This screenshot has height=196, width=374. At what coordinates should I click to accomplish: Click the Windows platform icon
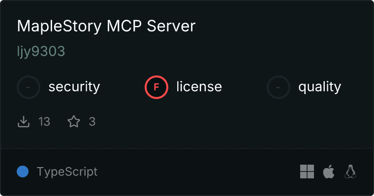coord(307,171)
